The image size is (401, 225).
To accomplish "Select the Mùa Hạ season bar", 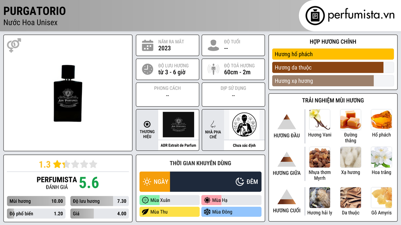I will (x=231, y=200).
